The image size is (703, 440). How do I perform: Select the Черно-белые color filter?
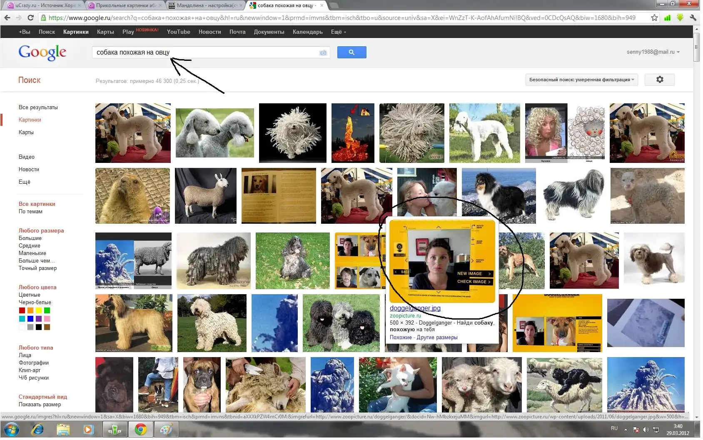[x=35, y=302]
